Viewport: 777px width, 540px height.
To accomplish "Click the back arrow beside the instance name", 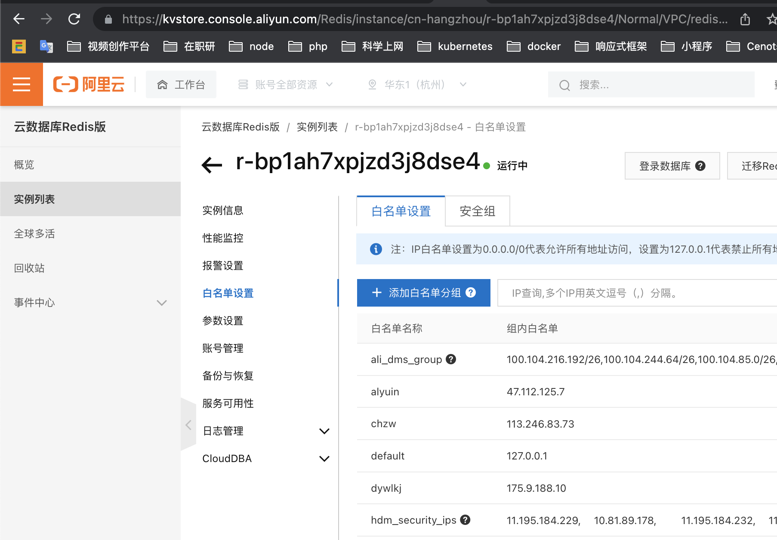I will tap(212, 164).
